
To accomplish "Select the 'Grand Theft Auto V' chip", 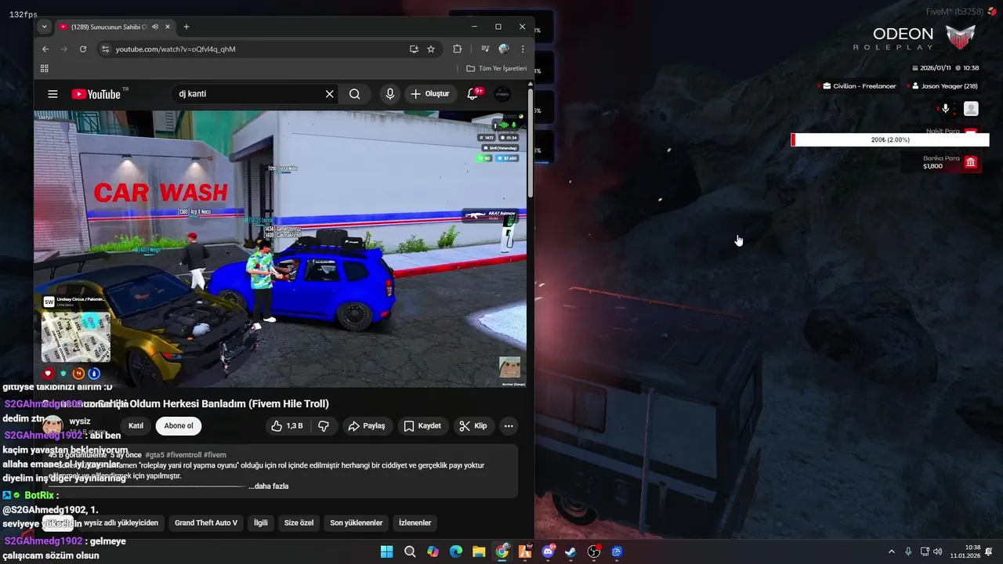I will (x=206, y=522).
